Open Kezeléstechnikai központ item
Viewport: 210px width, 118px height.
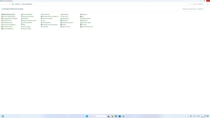click(x=67, y=23)
